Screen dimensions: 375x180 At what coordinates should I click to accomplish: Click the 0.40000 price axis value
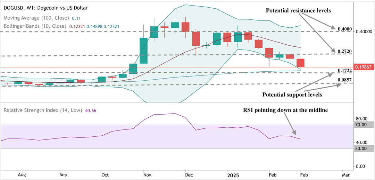pos(364,32)
